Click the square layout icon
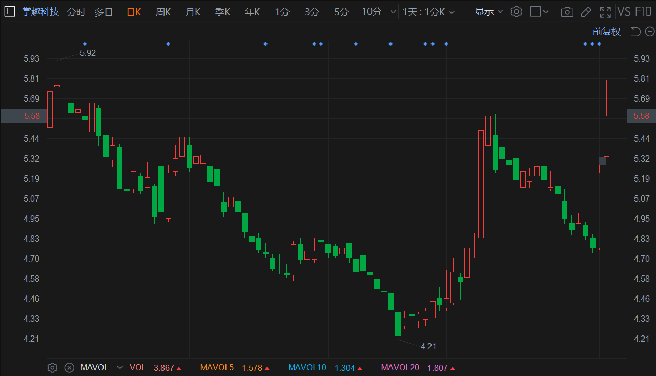The height and width of the screenshot is (376, 656). [x=536, y=12]
